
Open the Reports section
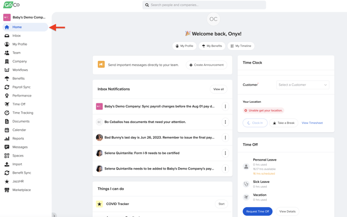point(18,138)
